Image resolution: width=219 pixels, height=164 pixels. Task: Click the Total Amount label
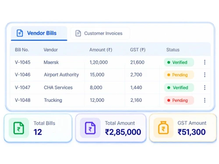[x=120, y=123]
